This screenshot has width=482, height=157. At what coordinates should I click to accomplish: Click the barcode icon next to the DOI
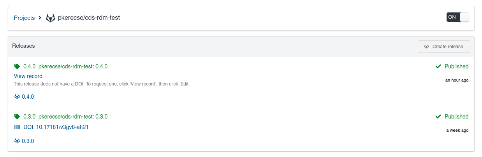pyautogui.click(x=17, y=127)
